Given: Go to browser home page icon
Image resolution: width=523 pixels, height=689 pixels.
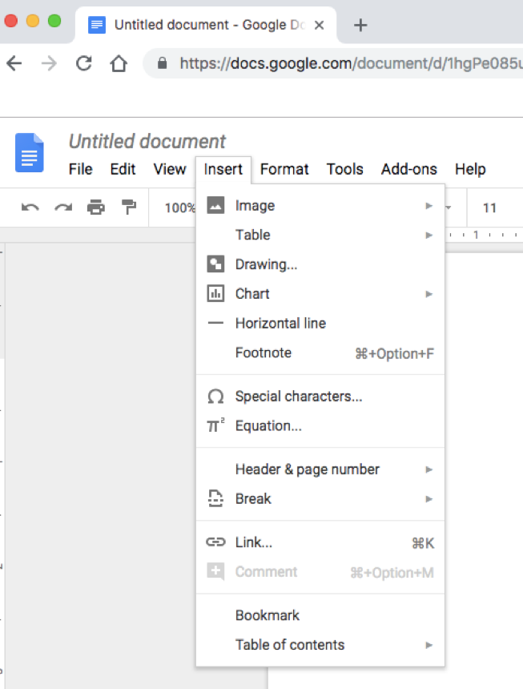Looking at the screenshot, I should [x=119, y=64].
